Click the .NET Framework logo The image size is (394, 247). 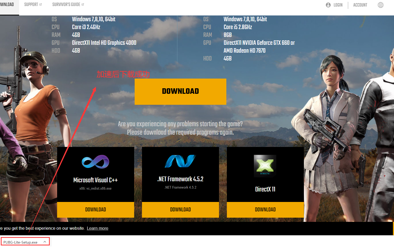(x=180, y=161)
